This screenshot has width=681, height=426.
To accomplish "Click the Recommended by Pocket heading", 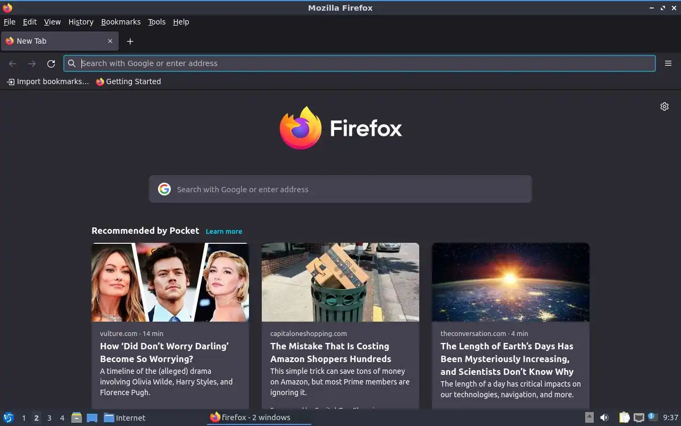I will point(145,231).
